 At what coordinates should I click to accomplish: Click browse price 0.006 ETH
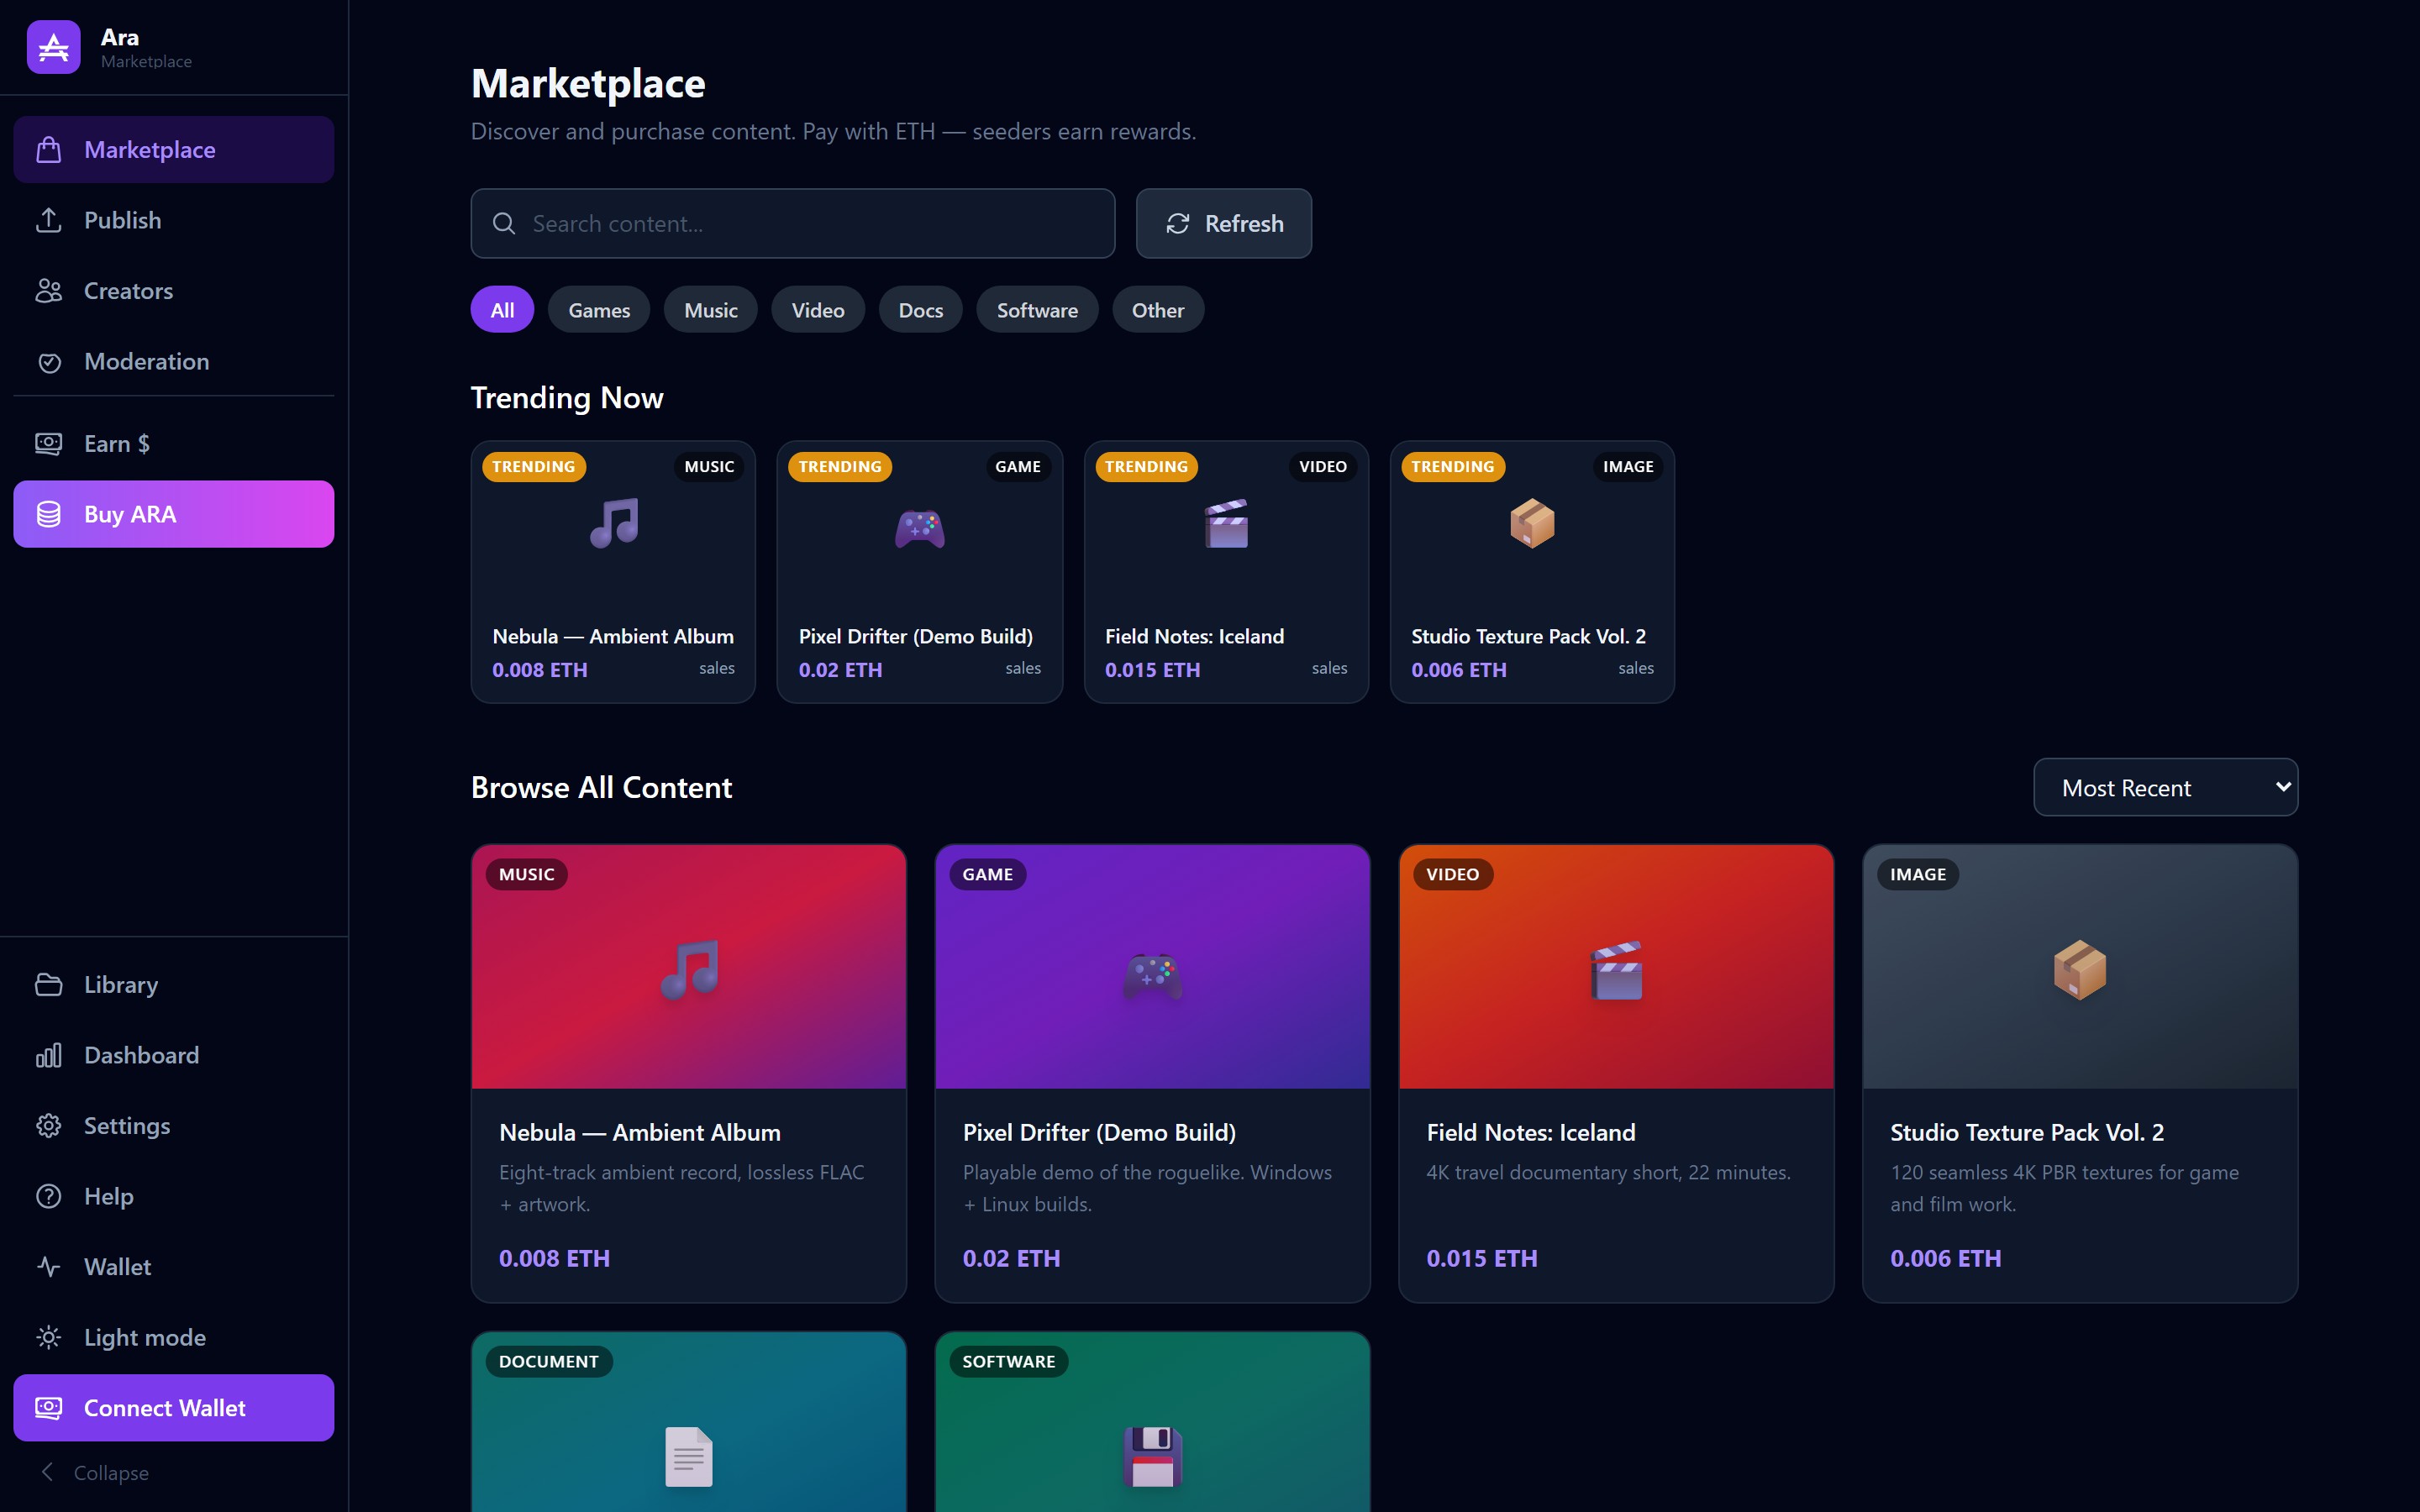point(1946,1258)
